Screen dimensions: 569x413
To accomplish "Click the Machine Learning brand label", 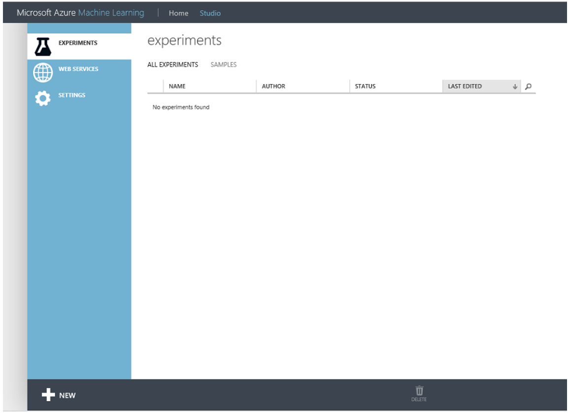I will click(110, 12).
